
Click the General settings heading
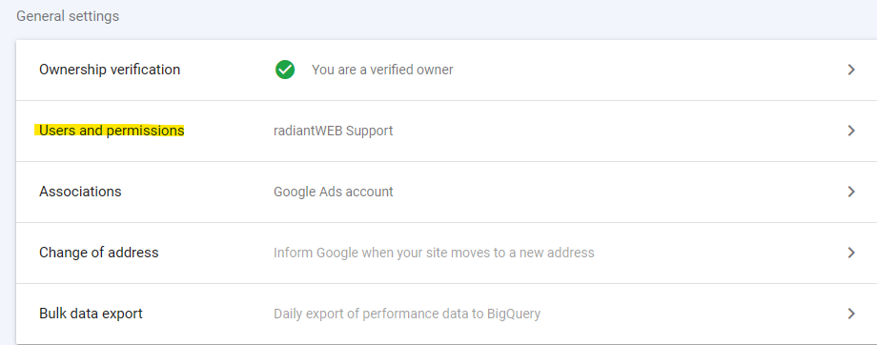pyautogui.click(x=68, y=17)
